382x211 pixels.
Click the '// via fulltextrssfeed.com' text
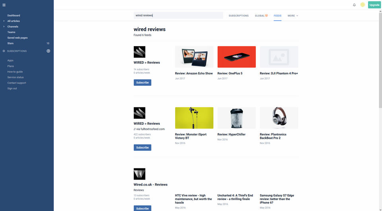tap(149, 129)
